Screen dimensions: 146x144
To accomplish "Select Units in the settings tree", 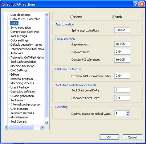I will point(14,23).
